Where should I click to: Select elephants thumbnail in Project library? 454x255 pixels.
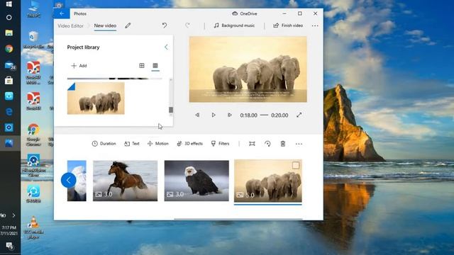[96, 98]
